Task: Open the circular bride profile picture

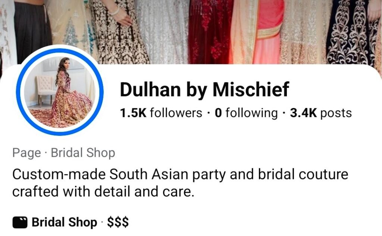Action: tap(60, 92)
